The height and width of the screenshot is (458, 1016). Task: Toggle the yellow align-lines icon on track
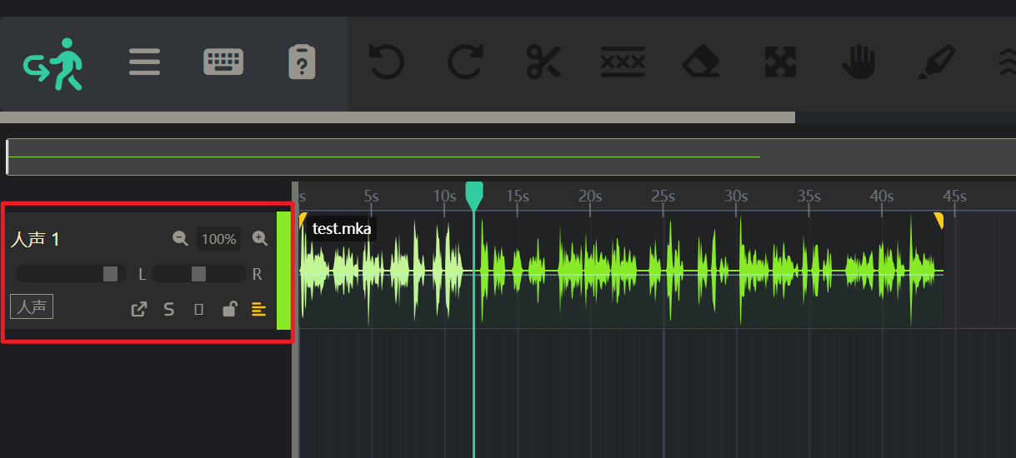click(259, 310)
